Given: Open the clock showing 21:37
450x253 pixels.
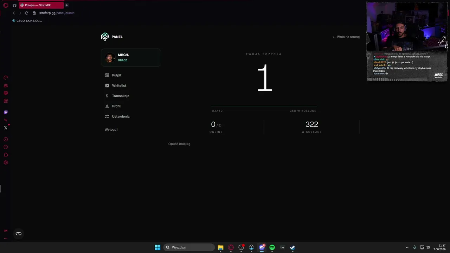Looking at the screenshot, I should point(440,247).
